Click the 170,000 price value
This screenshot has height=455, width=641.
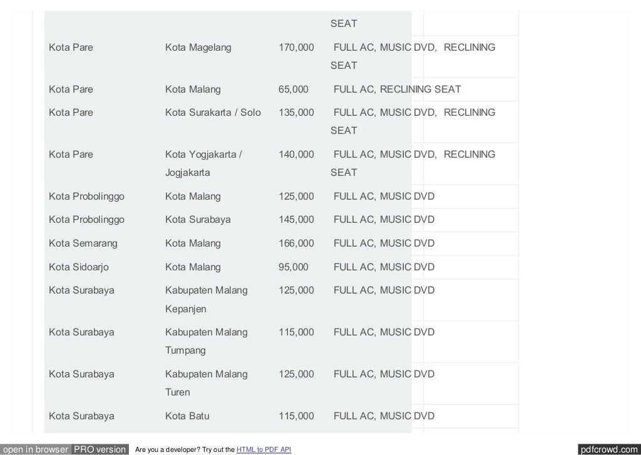pyautogui.click(x=296, y=48)
